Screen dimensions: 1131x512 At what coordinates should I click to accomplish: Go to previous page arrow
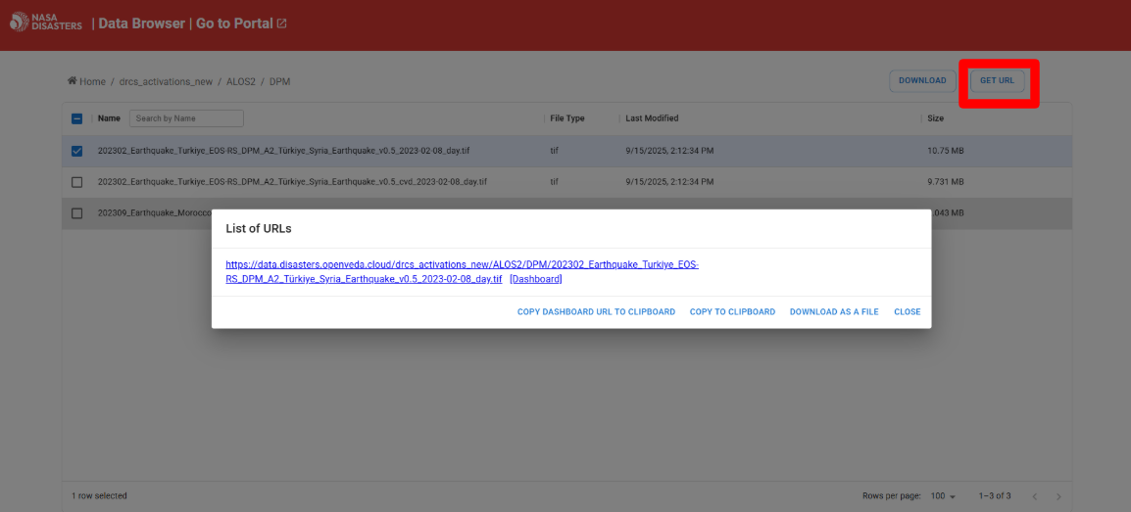(x=1033, y=496)
